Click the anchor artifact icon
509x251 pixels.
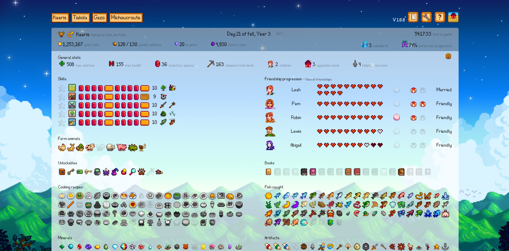click(x=445, y=247)
